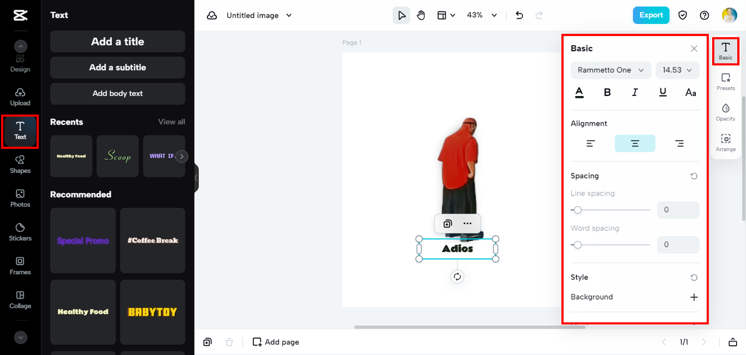
Task: Toggle bold formatting
Action: [x=607, y=93]
